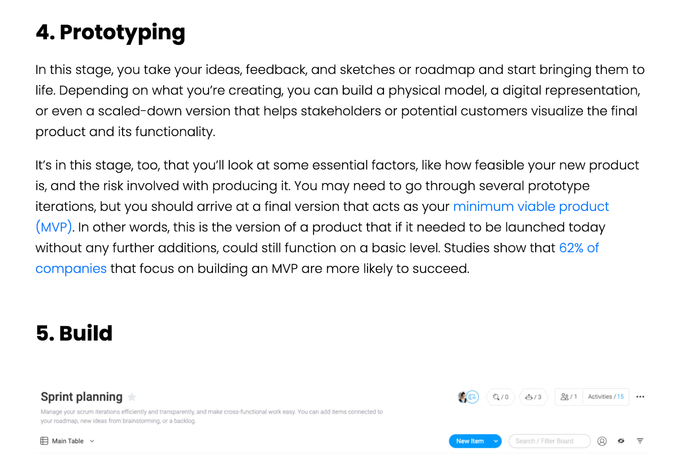Viewport: 695px width, 464px height.
Task: Select the Main Table view tab
Action: 67,441
